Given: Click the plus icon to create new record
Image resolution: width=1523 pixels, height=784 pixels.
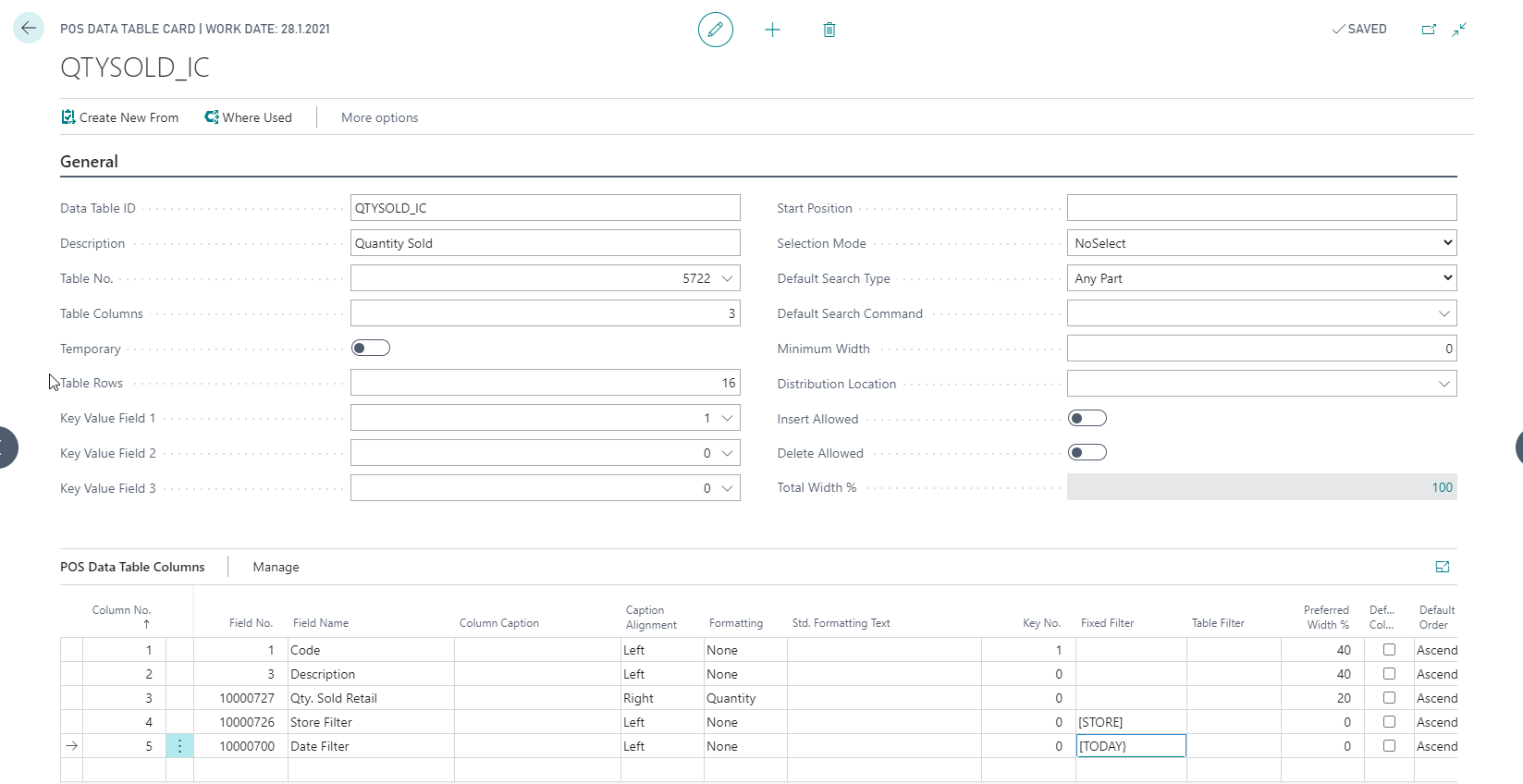Looking at the screenshot, I should pyautogui.click(x=772, y=30).
